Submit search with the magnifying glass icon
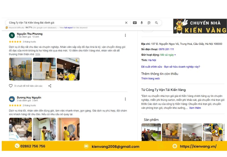 pyautogui.click(x=157, y=23)
